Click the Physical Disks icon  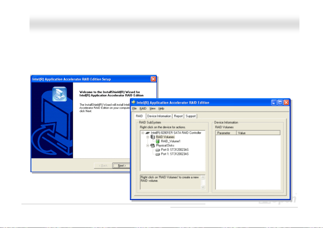[x=153, y=146]
